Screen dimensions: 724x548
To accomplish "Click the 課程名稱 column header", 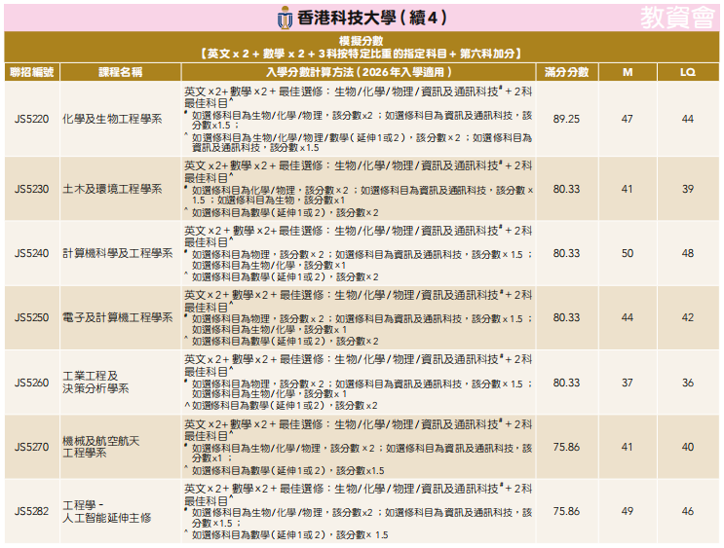I will [x=120, y=72].
